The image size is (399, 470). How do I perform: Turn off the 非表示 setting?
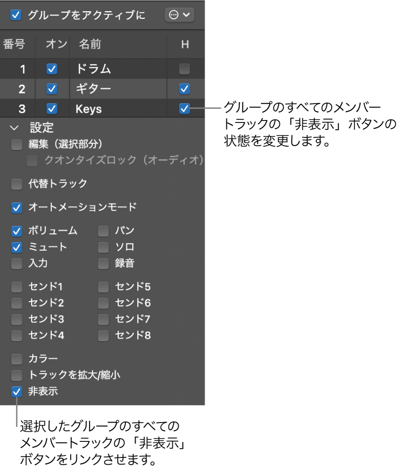click(x=16, y=392)
